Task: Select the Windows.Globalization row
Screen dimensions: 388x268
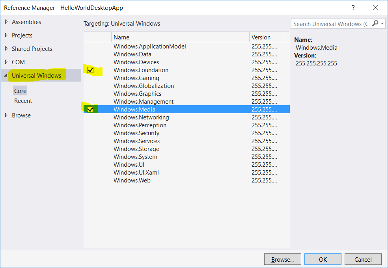Action: (x=187, y=86)
